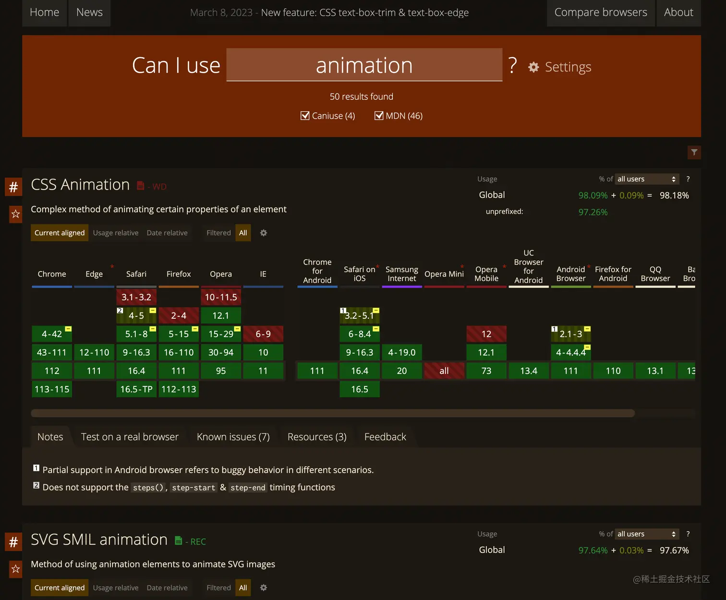The image size is (726, 600).
Task: Open the CSS Animation feature title
Action: [x=80, y=185]
